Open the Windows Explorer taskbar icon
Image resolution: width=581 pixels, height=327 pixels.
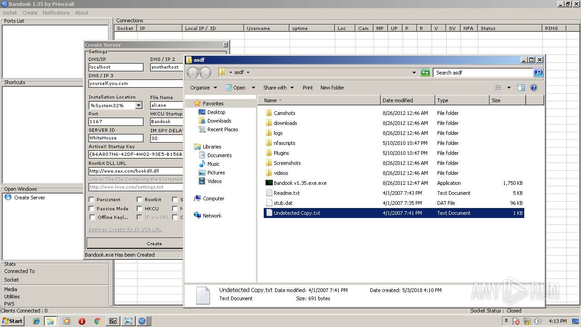click(x=50, y=321)
